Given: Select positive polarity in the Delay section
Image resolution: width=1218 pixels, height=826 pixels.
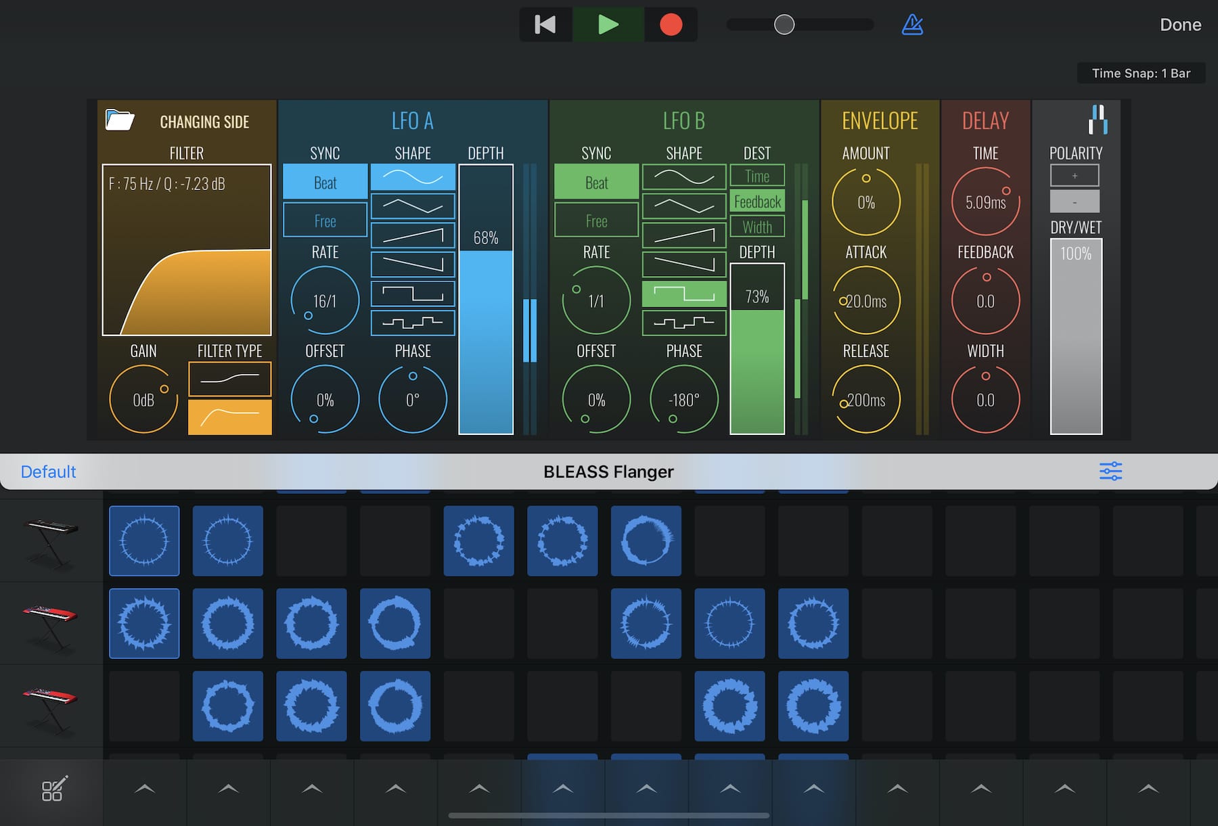Looking at the screenshot, I should tap(1075, 175).
